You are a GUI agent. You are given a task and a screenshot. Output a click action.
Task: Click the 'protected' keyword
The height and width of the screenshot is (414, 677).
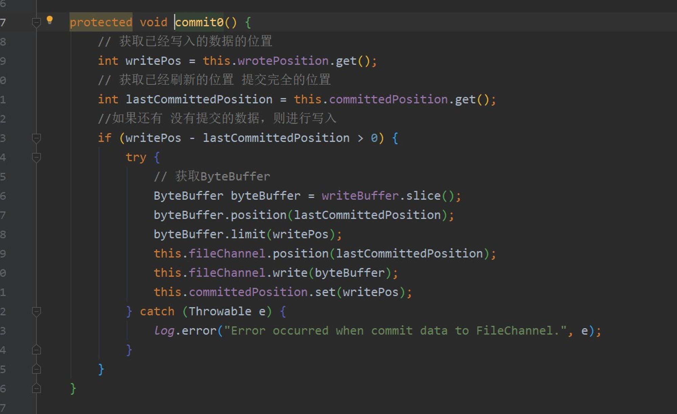pos(101,22)
